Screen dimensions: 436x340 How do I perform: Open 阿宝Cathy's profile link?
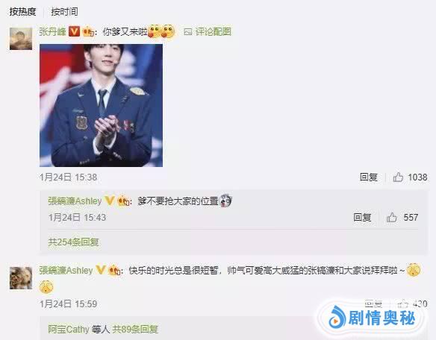[69, 330]
